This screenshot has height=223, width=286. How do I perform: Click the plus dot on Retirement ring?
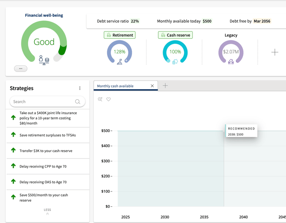point(126,61)
